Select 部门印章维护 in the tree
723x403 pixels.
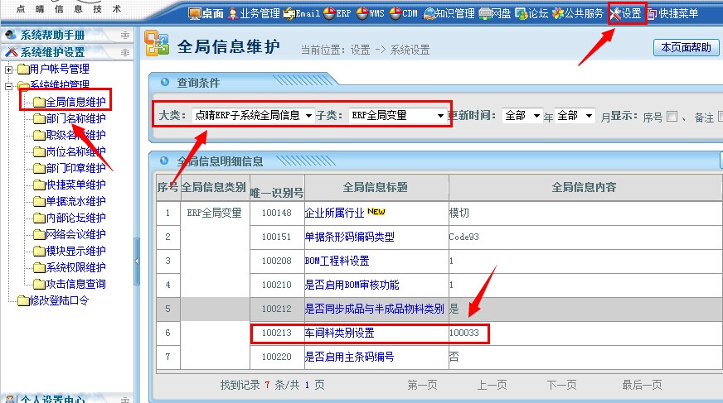click(x=76, y=168)
